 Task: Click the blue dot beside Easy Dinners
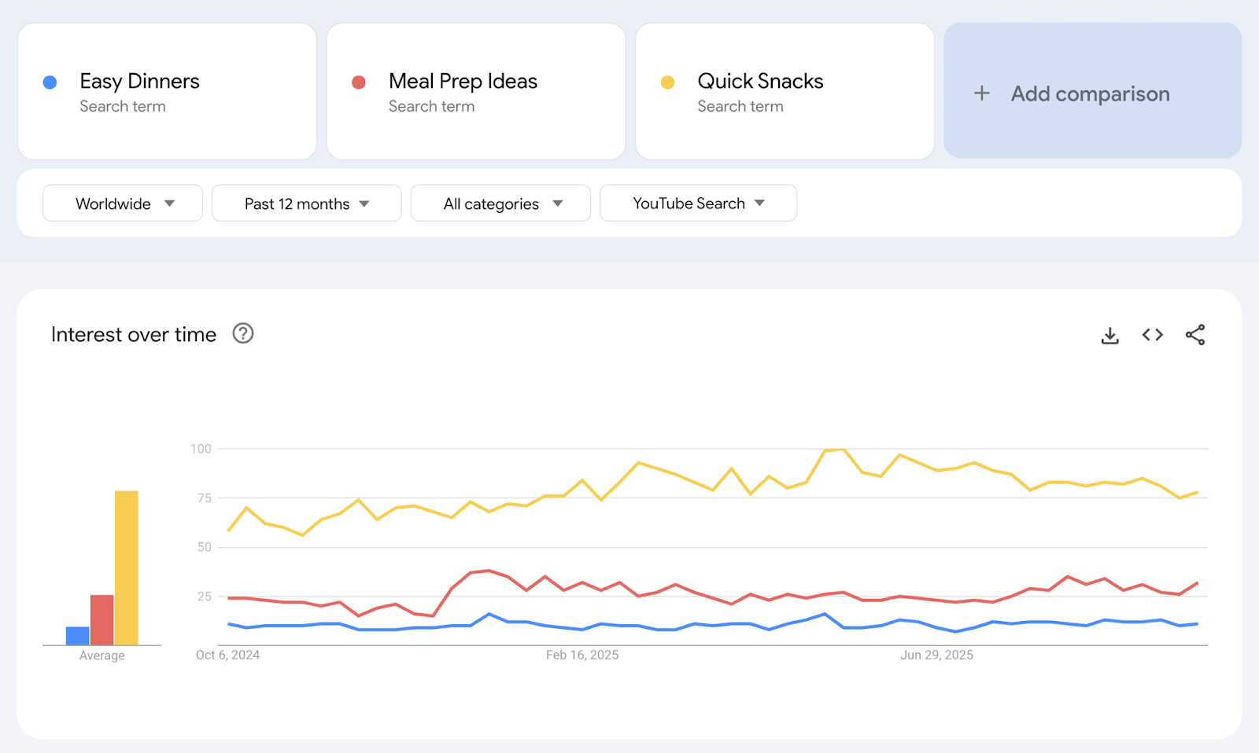pyautogui.click(x=50, y=83)
